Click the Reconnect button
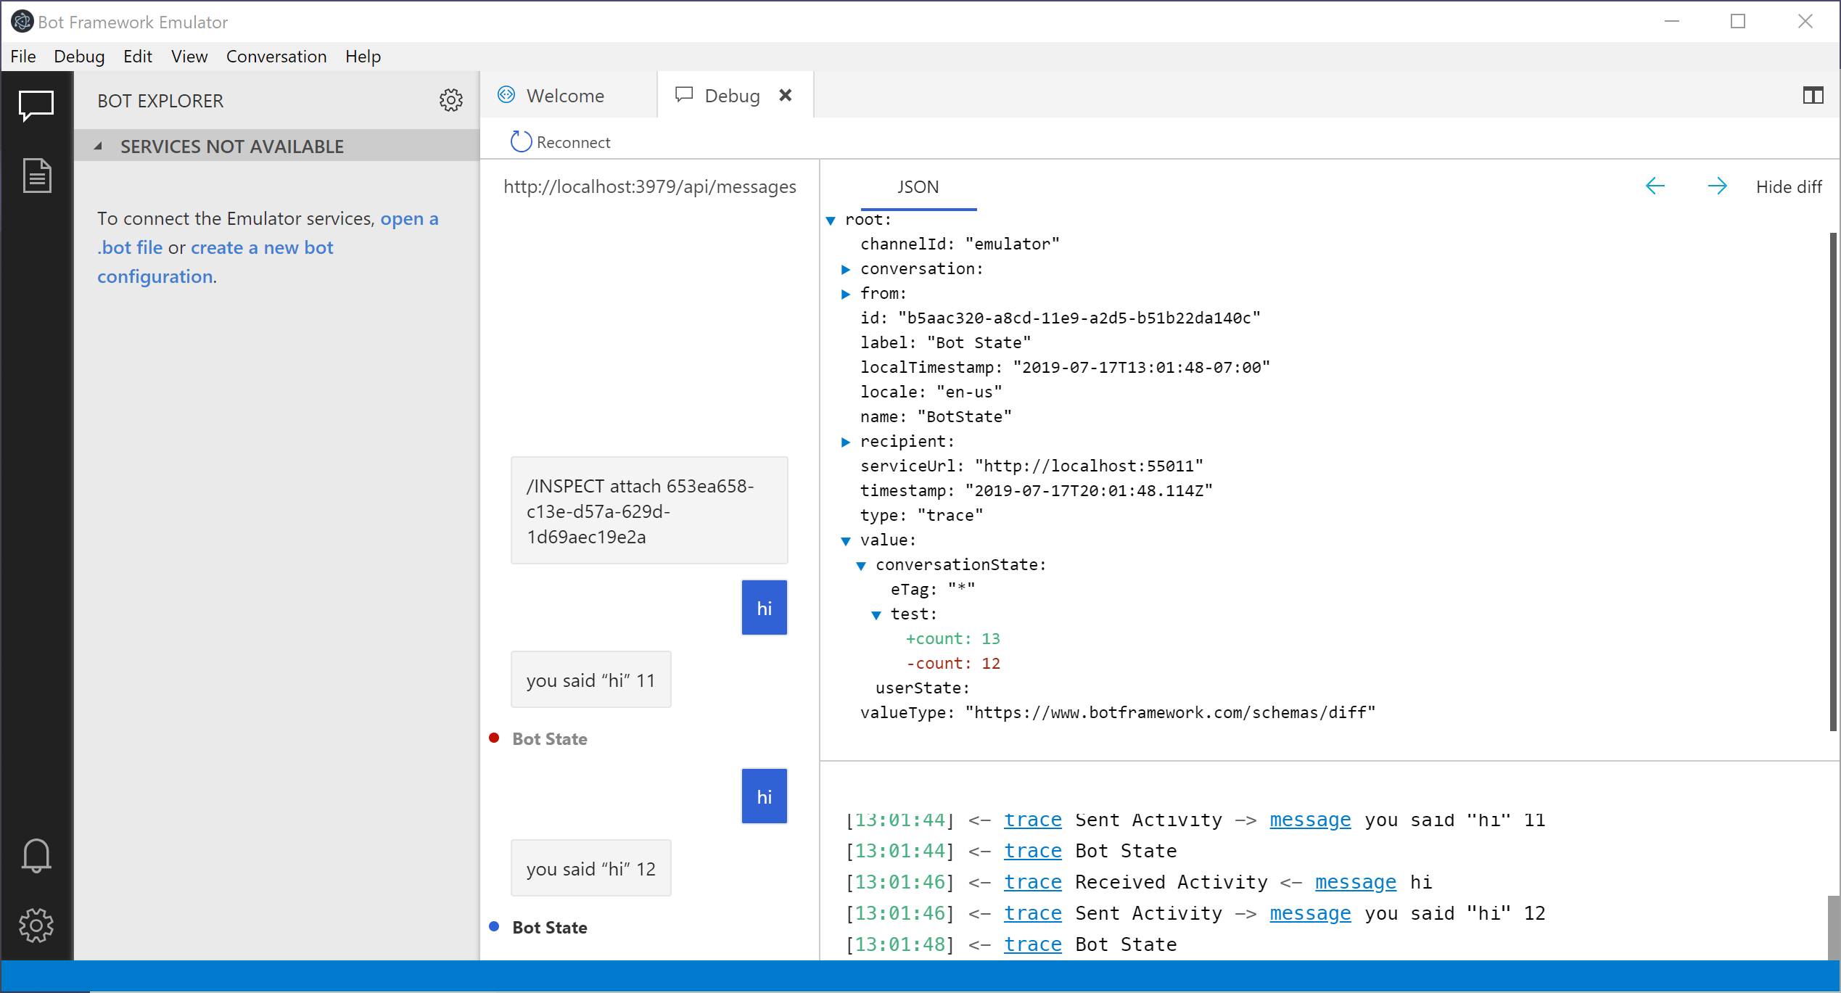The width and height of the screenshot is (1841, 993). (561, 142)
